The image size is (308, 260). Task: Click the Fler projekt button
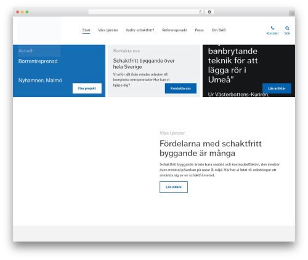click(87, 89)
